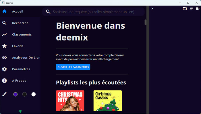Click the Favoris star icon
The width and height of the screenshot is (201, 114).
click(4, 46)
